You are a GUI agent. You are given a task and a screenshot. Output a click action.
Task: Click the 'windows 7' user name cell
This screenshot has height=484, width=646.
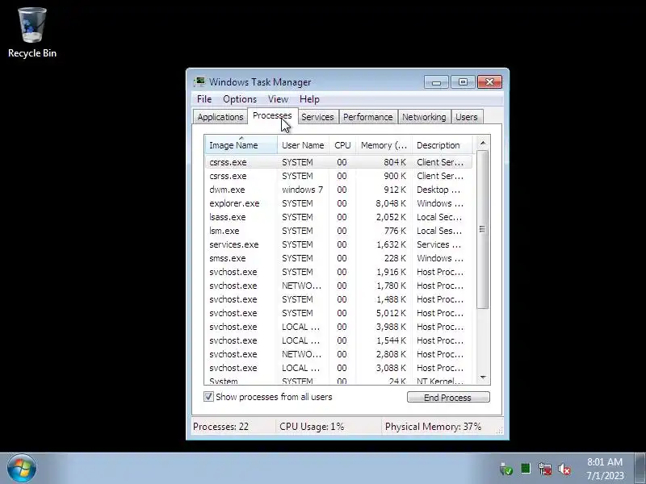click(x=302, y=190)
